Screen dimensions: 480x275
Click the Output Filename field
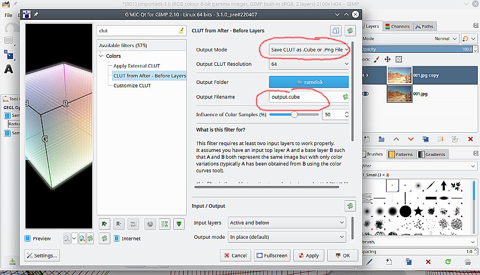point(305,97)
